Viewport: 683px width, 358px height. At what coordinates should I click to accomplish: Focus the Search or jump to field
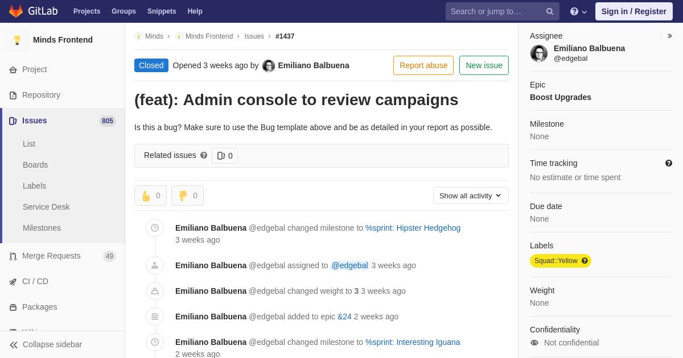tap(495, 11)
